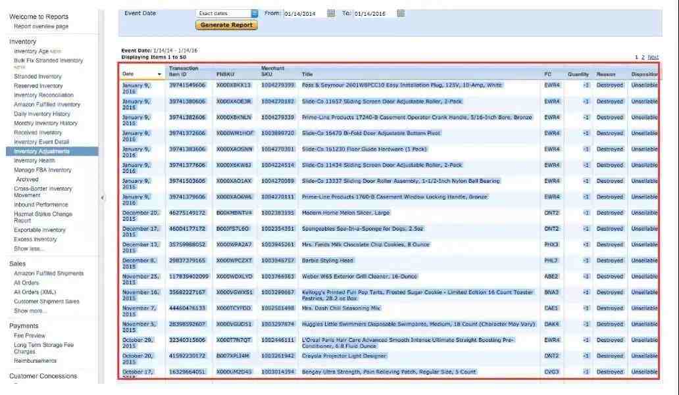Open Mrs. Dash Chili Seasoning Mix title
This screenshot has height=395, width=679.
(x=341, y=308)
